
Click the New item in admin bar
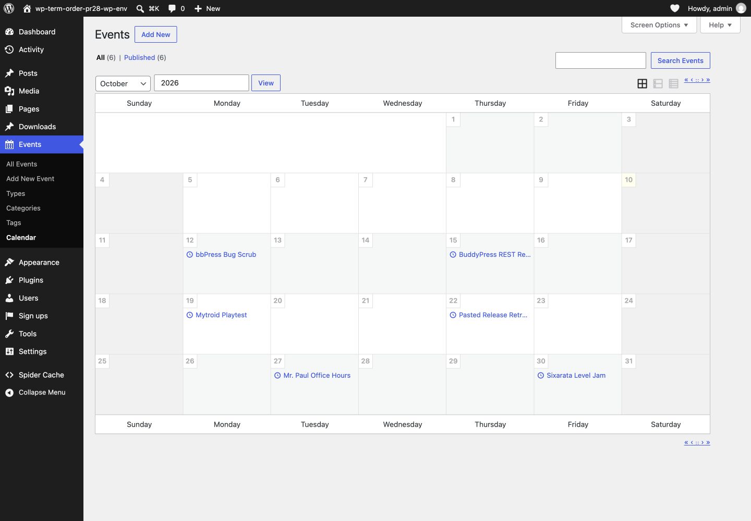coord(207,8)
